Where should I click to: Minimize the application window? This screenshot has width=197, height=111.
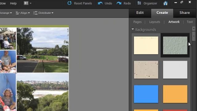click(176, 3)
